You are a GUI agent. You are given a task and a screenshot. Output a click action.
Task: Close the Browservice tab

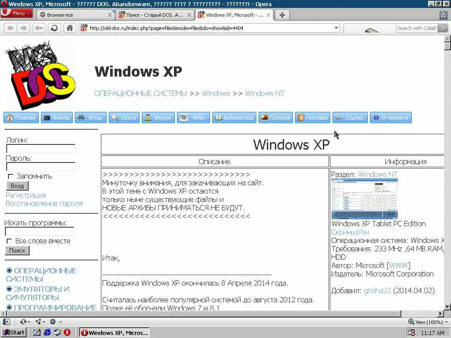pos(110,15)
